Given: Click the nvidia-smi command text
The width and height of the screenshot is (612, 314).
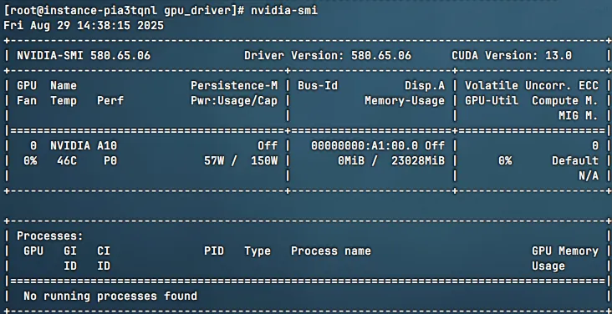Looking at the screenshot, I should point(284,11).
